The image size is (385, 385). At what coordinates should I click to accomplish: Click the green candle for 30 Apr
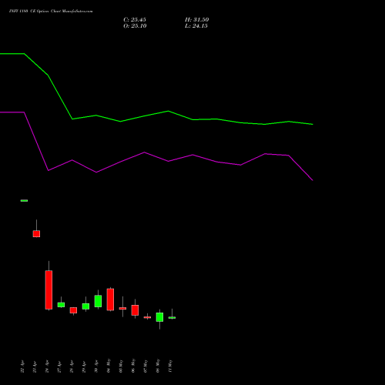[98, 301]
